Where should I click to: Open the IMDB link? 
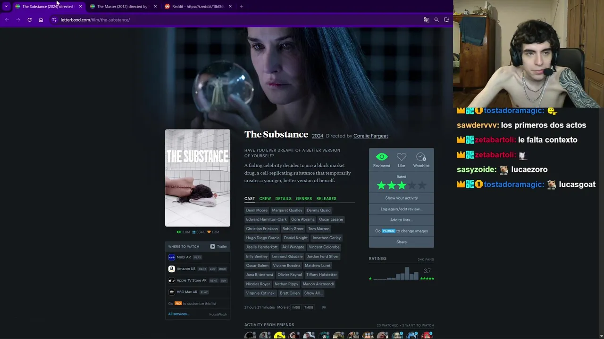[296, 307]
